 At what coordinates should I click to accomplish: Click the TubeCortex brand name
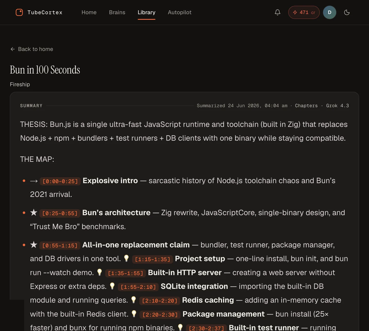tap(45, 12)
